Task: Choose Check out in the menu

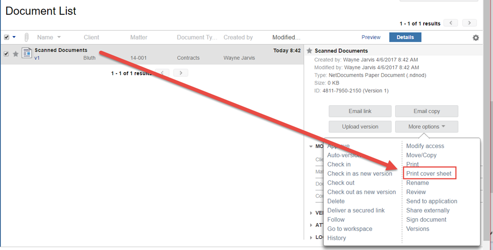Action: tap(341, 183)
